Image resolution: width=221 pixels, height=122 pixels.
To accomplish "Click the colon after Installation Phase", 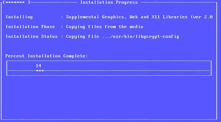I will pos(62,27).
